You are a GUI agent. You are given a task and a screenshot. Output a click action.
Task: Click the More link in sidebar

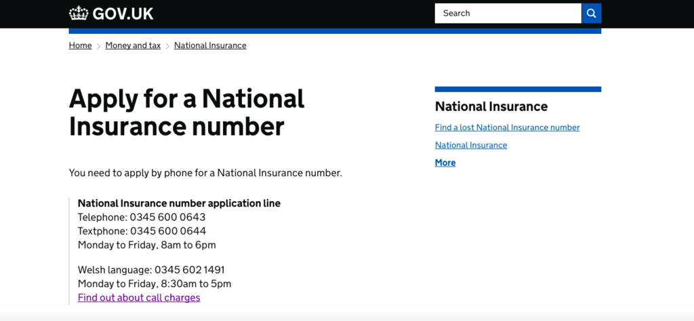445,163
